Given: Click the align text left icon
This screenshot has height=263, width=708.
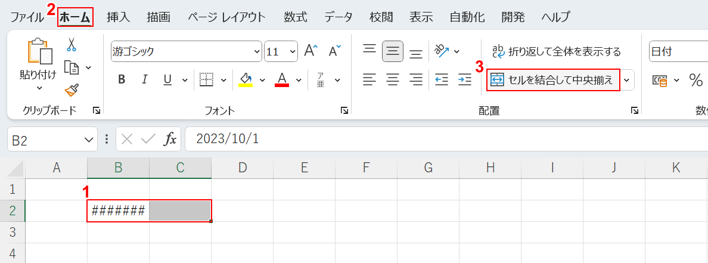Looking at the screenshot, I should pos(370,79).
